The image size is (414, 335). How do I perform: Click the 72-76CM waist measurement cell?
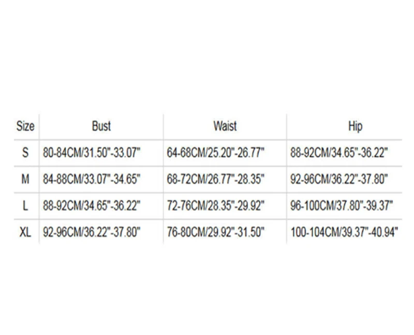click(216, 206)
